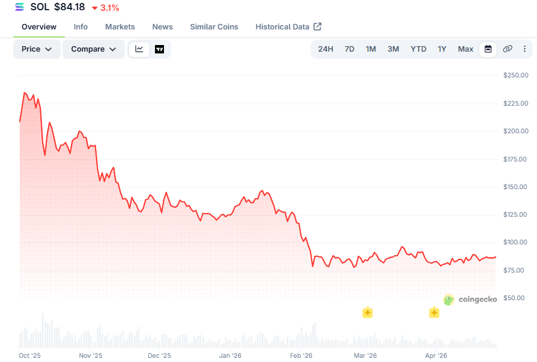Open the calendar date range picker
537x362 pixels.
point(488,49)
